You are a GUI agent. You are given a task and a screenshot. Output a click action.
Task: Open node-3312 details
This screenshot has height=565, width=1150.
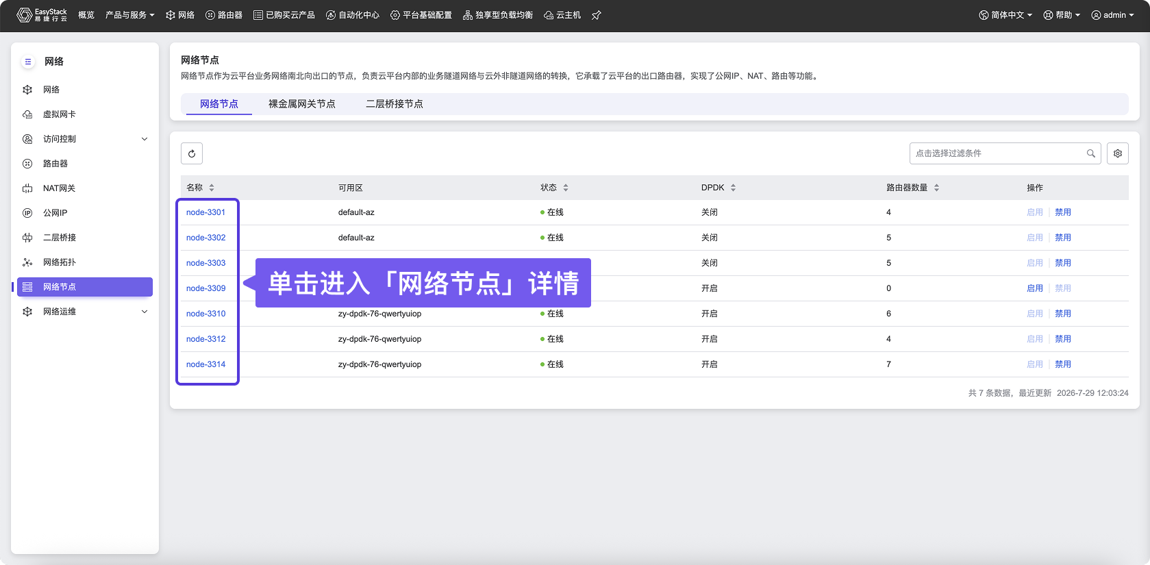(205, 339)
